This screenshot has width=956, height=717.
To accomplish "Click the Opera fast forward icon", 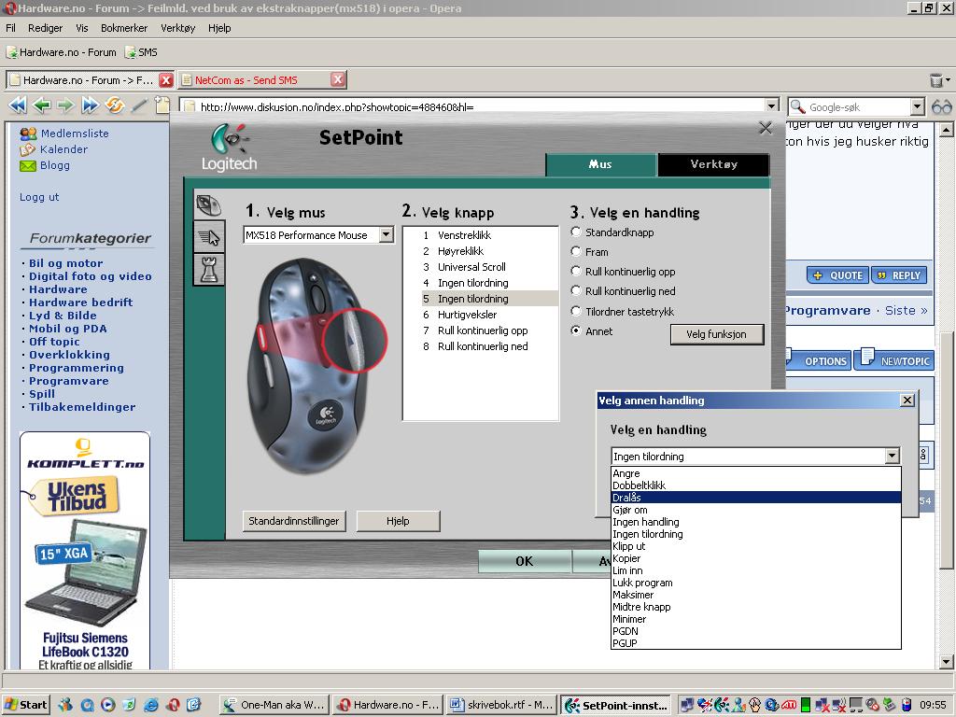I will (x=91, y=105).
